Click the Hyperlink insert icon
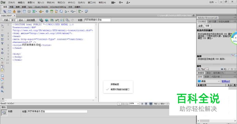This screenshot has width=237, height=124. [x=5, y=11]
